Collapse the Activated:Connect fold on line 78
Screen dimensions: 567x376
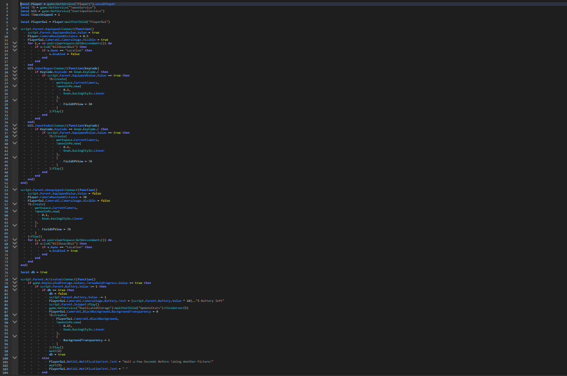coord(14,279)
